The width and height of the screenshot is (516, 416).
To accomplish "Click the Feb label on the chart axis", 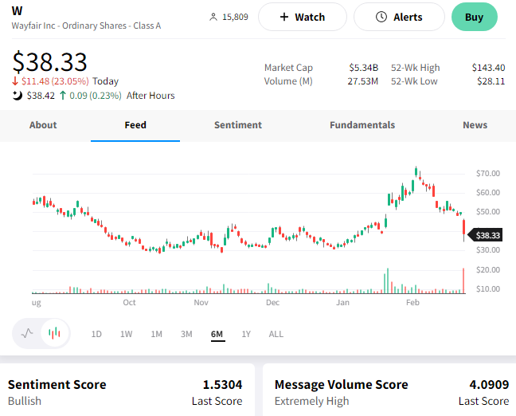I will [412, 302].
